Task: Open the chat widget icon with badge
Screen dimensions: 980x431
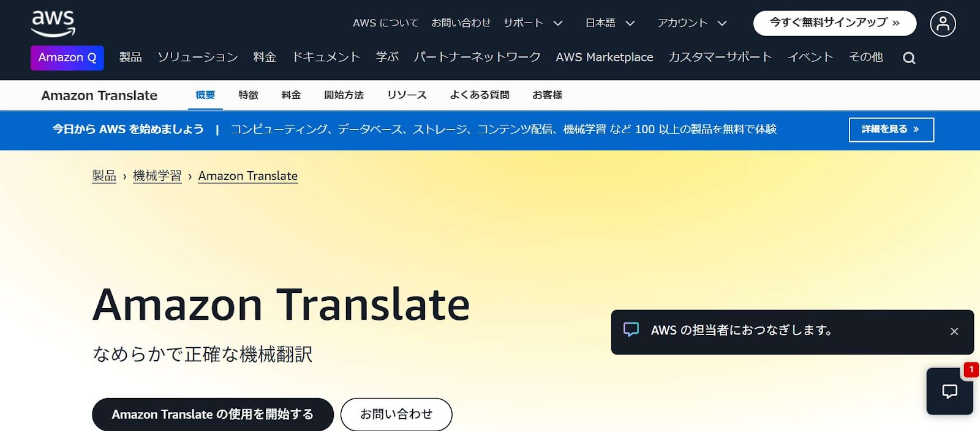Action: pos(949,391)
